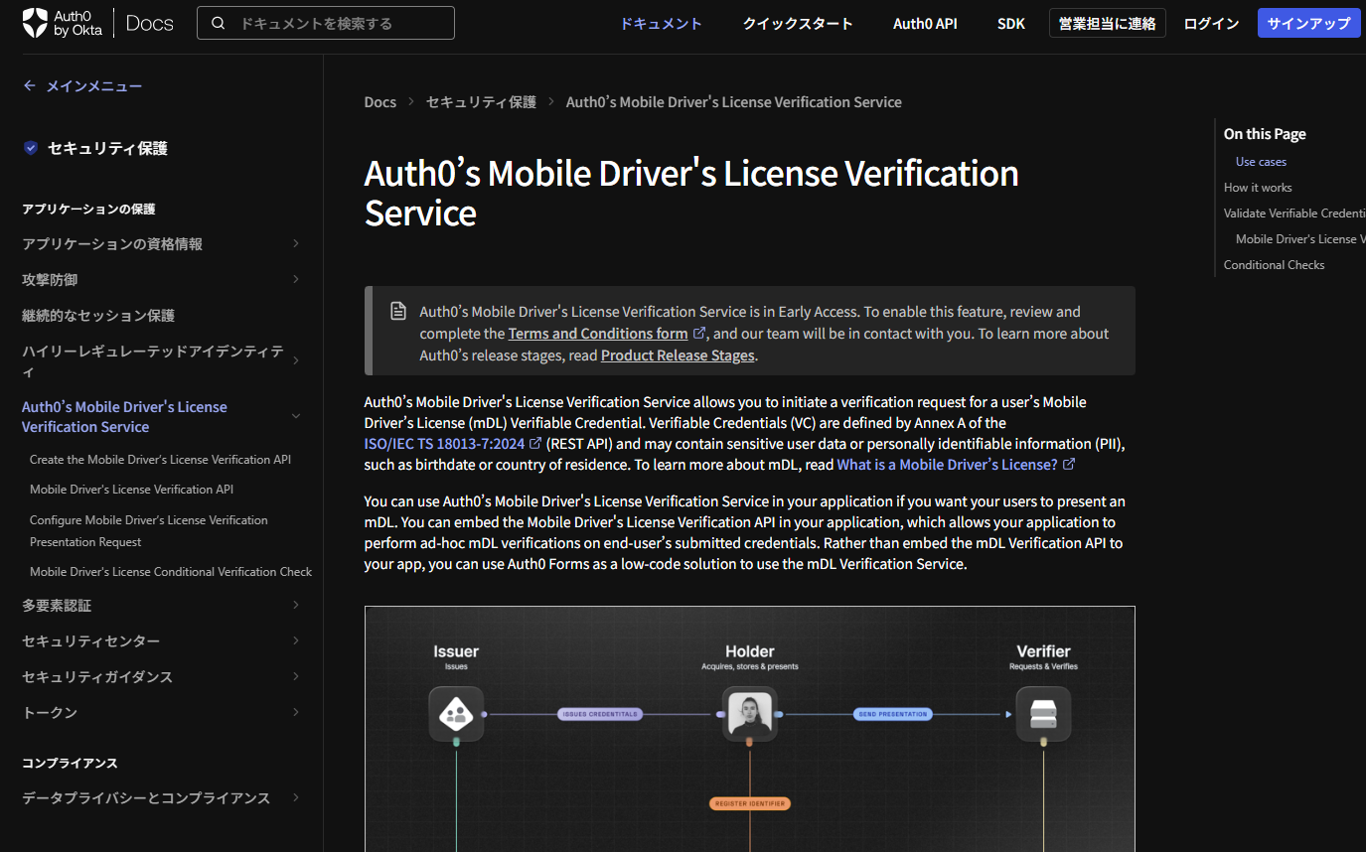This screenshot has height=852, width=1366.
Task: Open the Docs breadcrumb link
Action: (x=379, y=101)
